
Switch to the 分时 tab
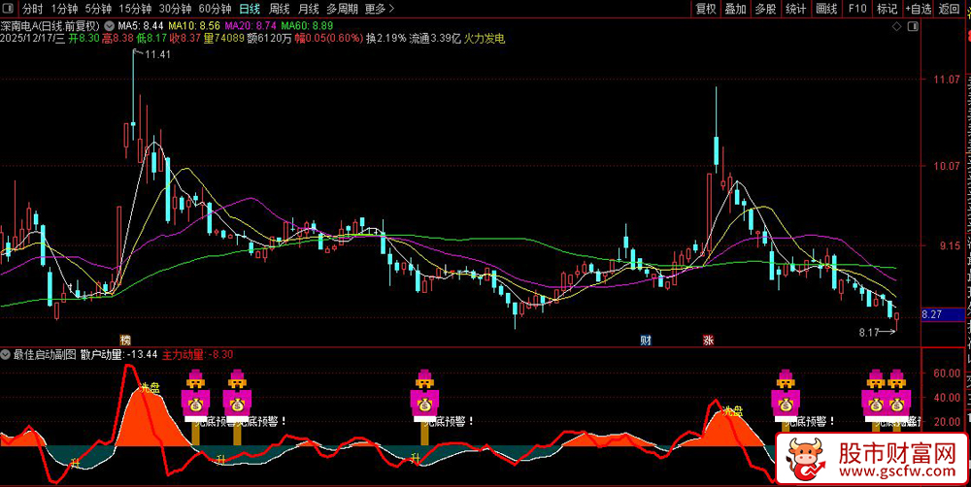coord(33,9)
